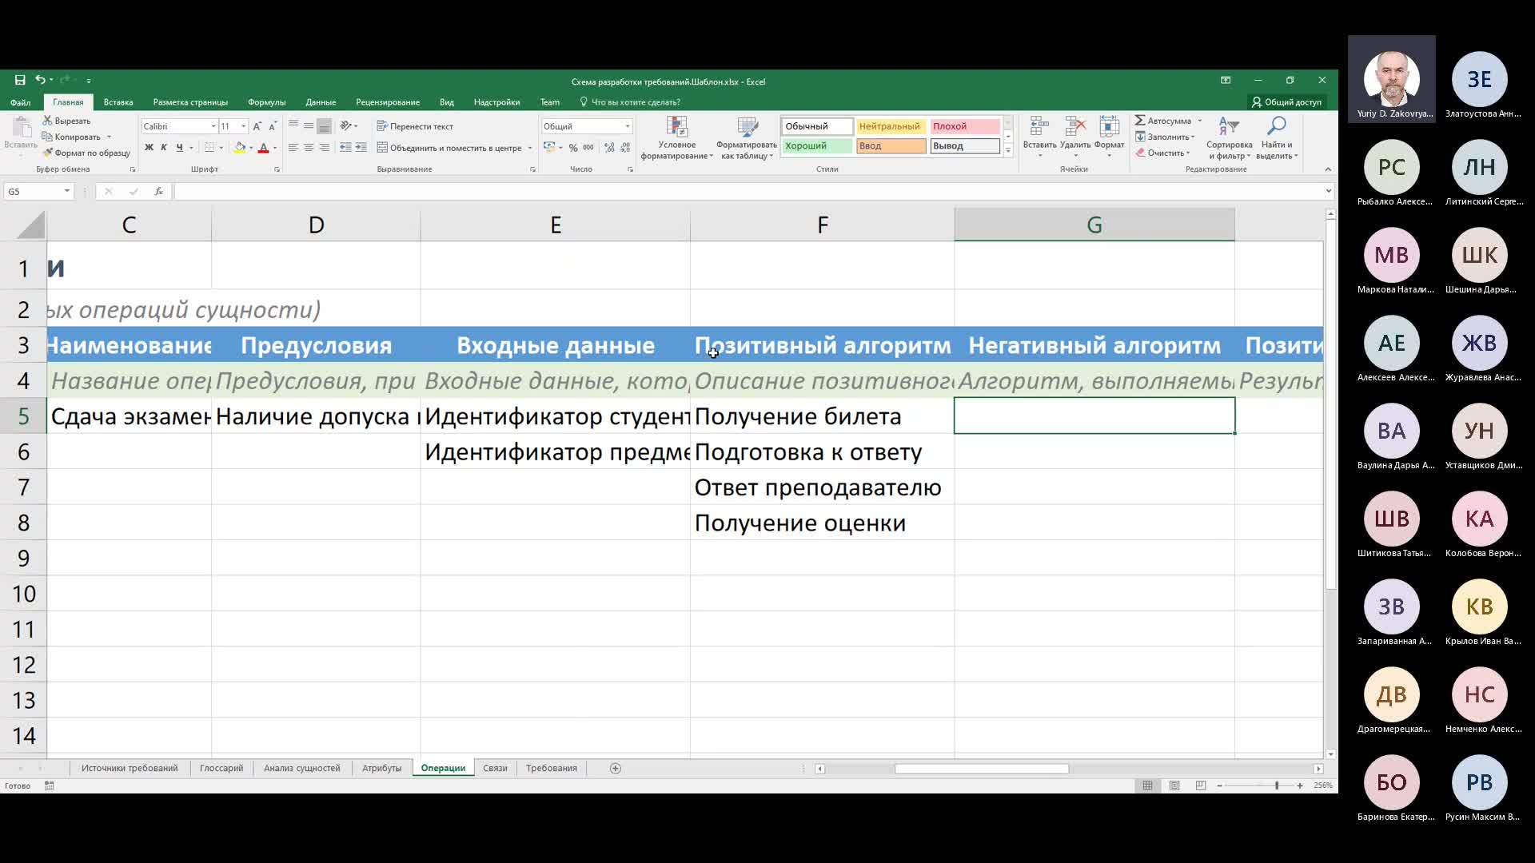Open Name Box dropdown arrow

click(x=67, y=191)
